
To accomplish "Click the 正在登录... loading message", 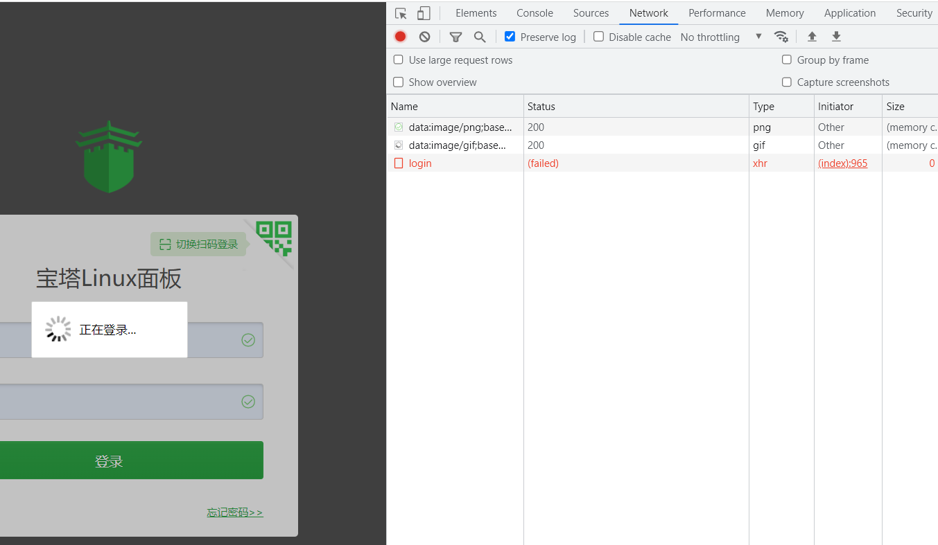I will tap(107, 330).
